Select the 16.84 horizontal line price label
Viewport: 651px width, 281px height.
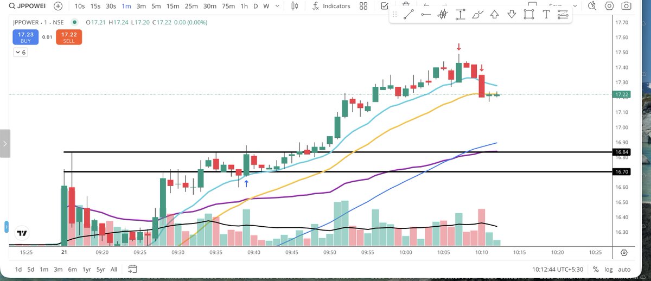pos(620,152)
